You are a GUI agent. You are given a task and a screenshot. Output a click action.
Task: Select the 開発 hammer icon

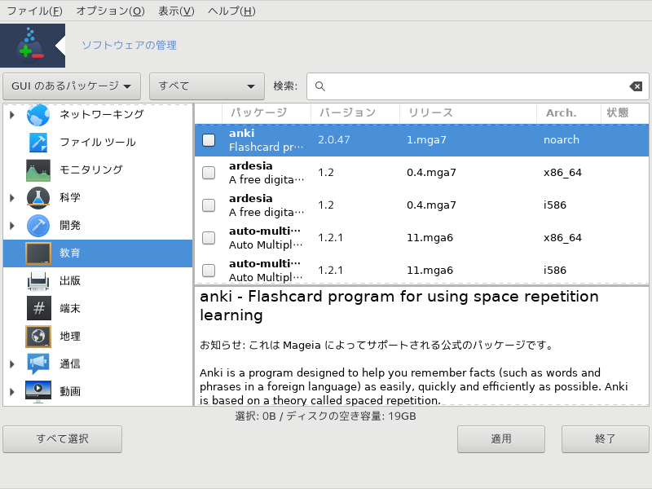(38, 226)
